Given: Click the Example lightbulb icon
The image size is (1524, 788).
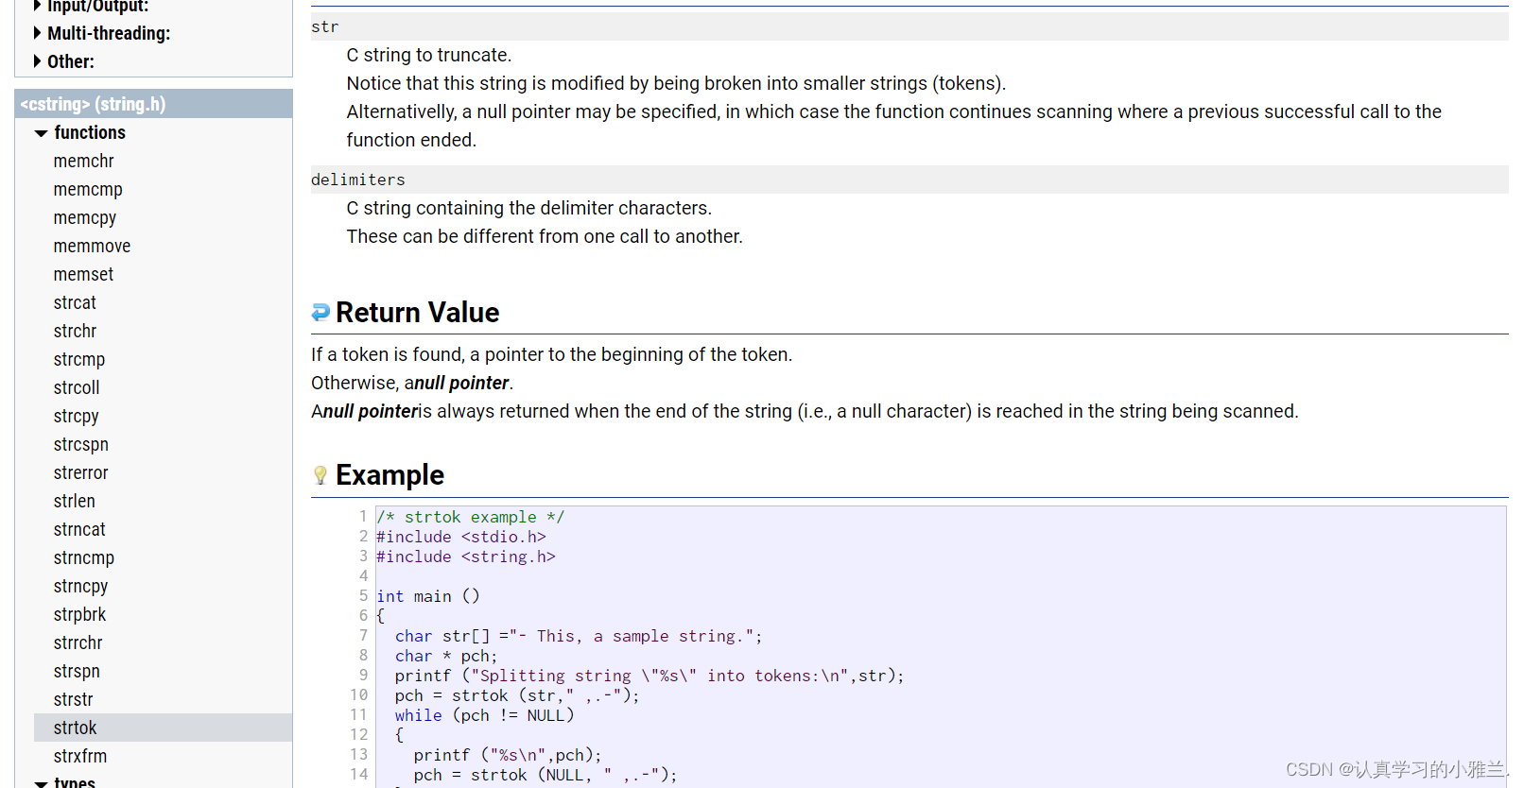Looking at the screenshot, I should (320, 474).
